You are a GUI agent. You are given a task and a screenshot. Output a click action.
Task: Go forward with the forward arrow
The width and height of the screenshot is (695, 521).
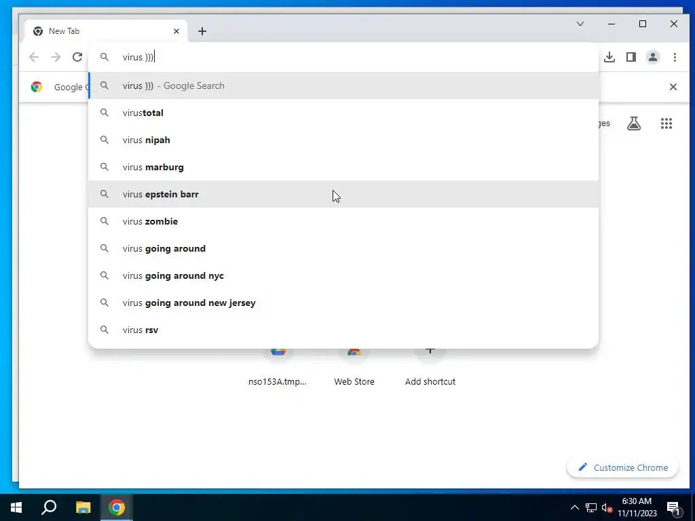point(56,57)
